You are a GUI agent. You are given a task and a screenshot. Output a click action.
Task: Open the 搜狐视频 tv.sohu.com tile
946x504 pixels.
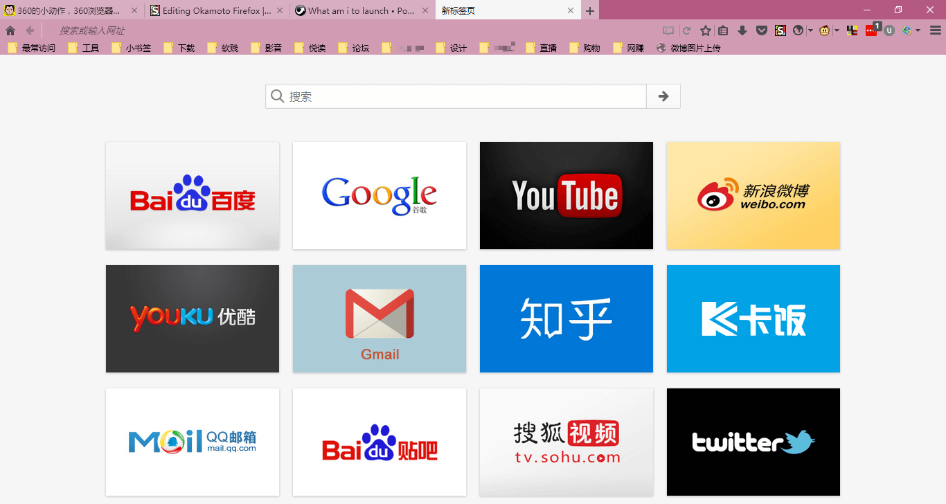[x=566, y=442]
